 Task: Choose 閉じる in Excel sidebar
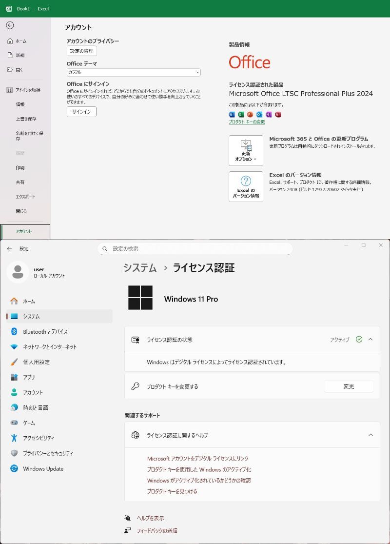21,211
